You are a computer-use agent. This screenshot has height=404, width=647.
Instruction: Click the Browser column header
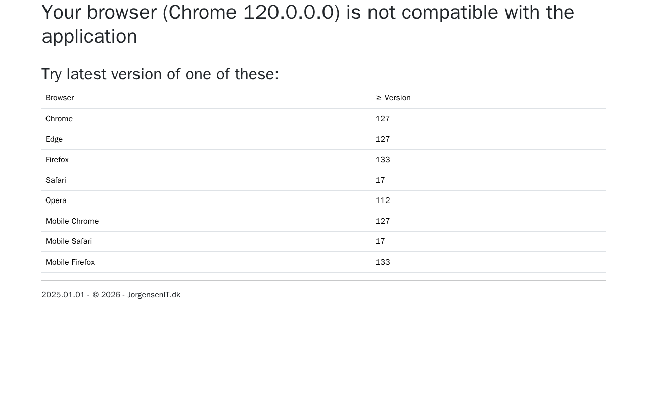(x=60, y=98)
